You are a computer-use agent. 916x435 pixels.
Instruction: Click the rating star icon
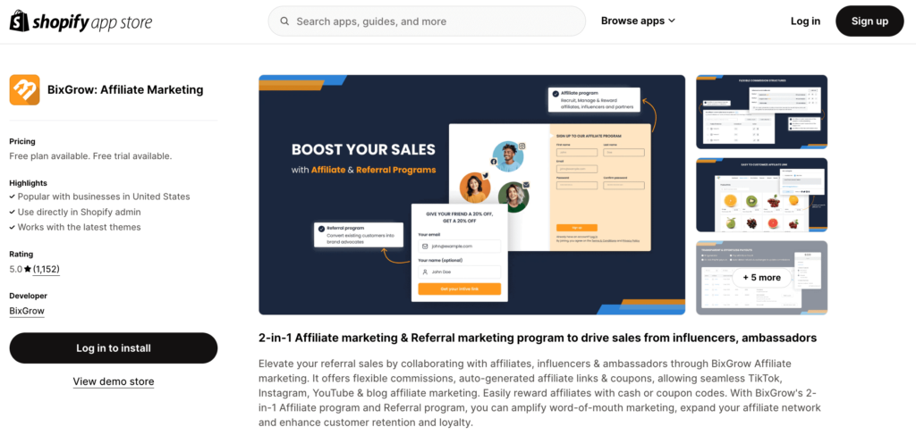click(x=28, y=270)
